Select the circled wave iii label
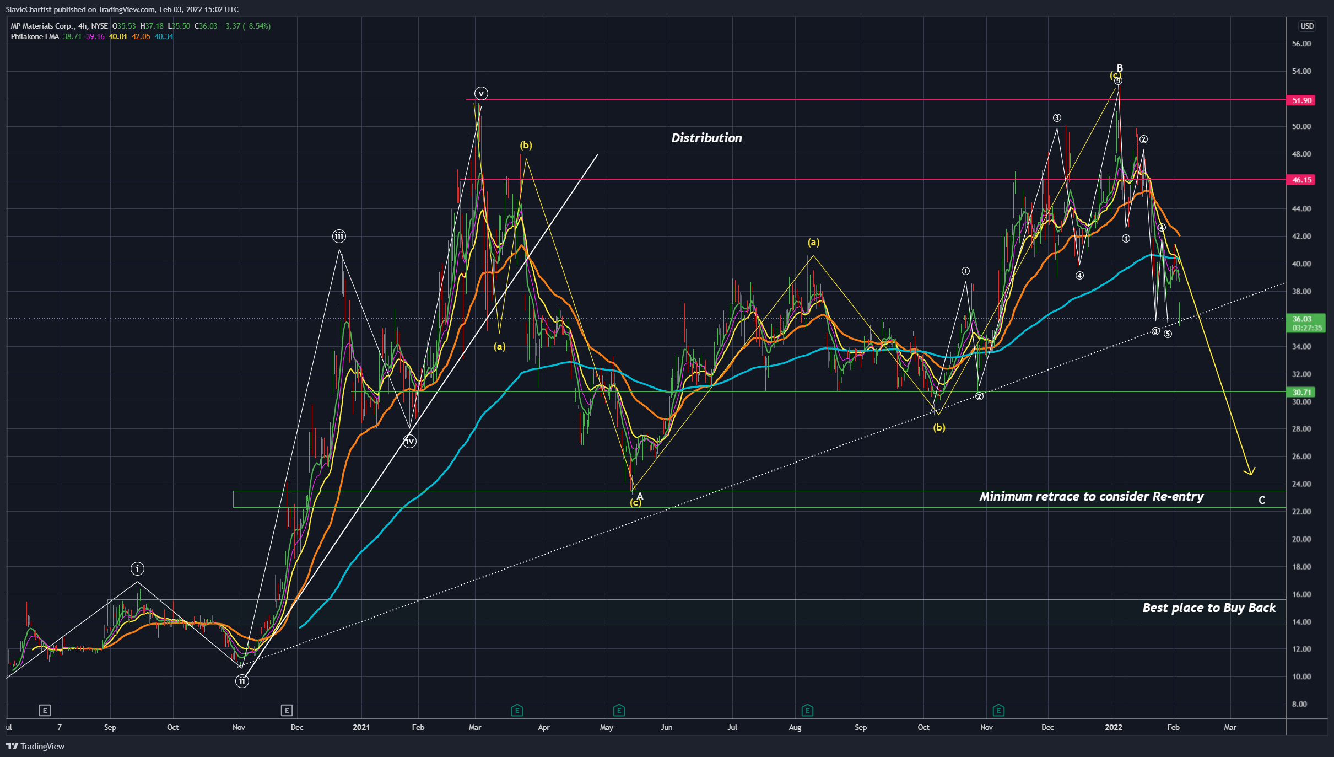 tap(339, 237)
